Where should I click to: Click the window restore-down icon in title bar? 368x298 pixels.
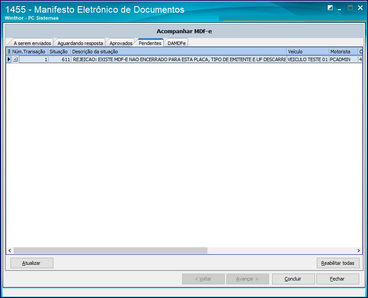click(x=330, y=8)
